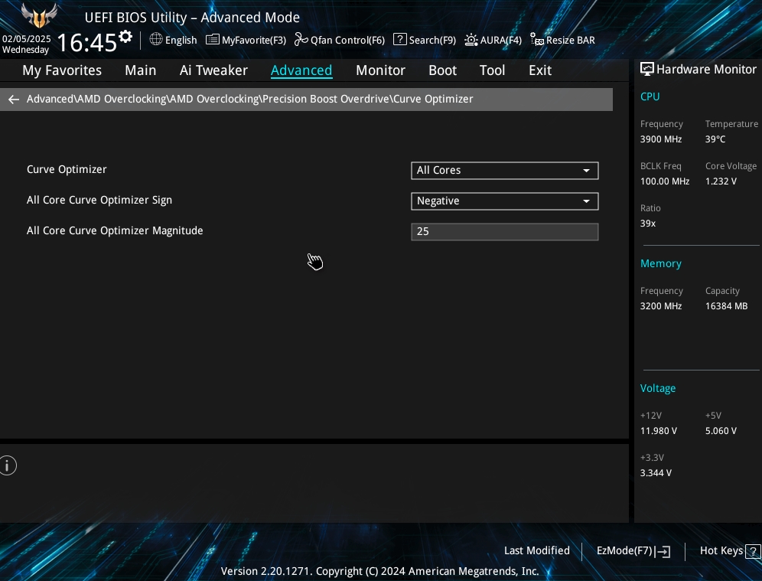This screenshot has width=762, height=581.
Task: Click the Hardware Monitor title
Action: (x=706, y=70)
